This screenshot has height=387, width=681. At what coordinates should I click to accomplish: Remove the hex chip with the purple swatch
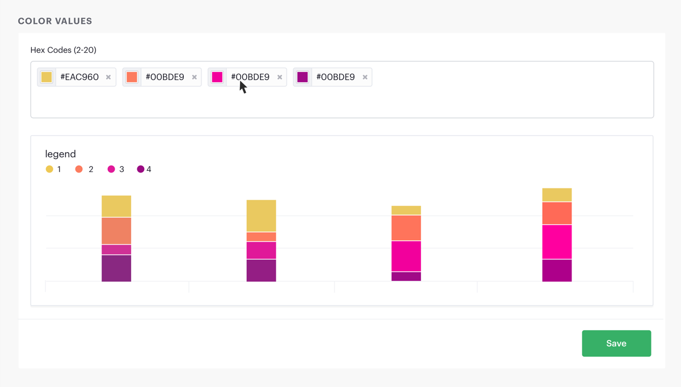click(x=365, y=77)
